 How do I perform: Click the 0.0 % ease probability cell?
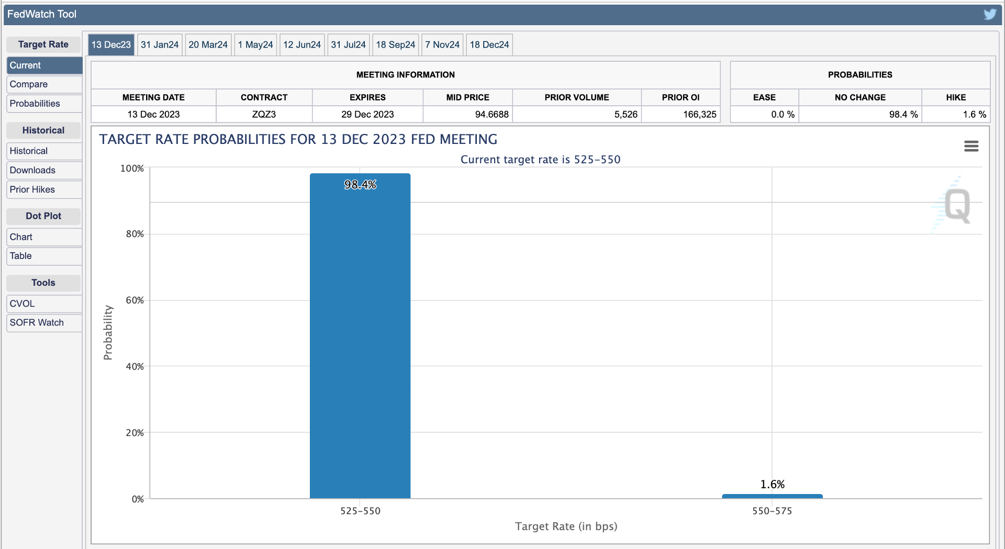764,114
